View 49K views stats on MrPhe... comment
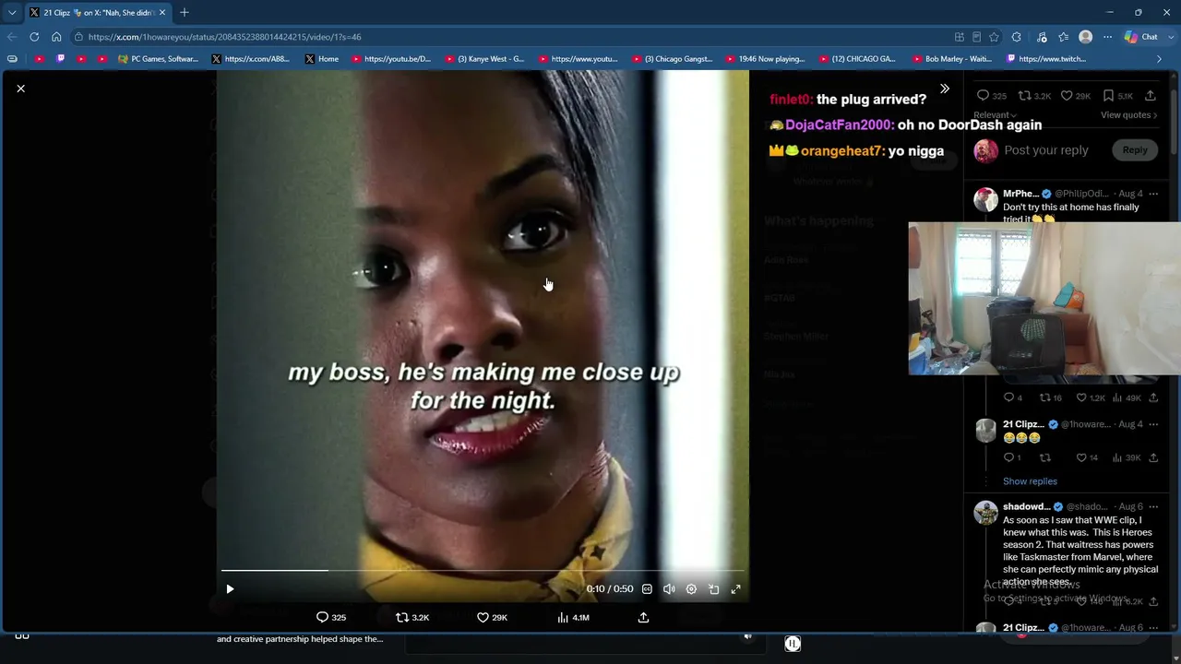 pyautogui.click(x=1127, y=398)
